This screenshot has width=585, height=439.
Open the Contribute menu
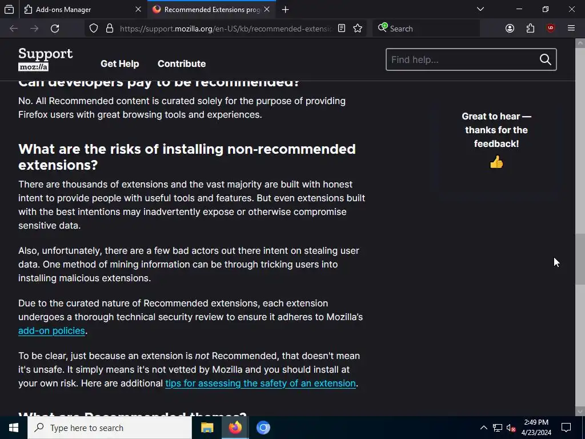pyautogui.click(x=182, y=64)
